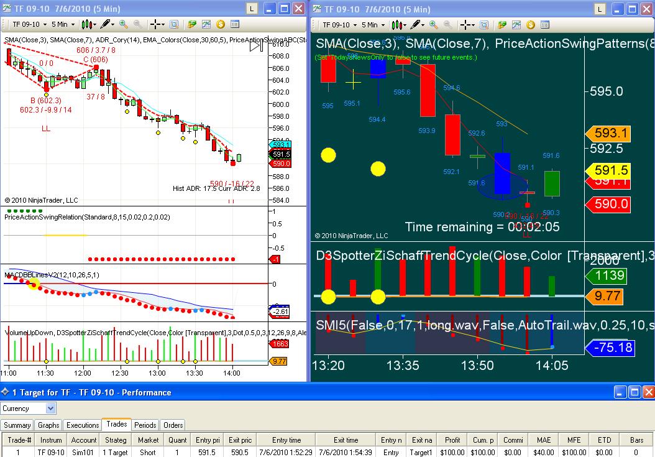This screenshot has width=655, height=457.
Task: Show data box in left chart toolbar
Action: click(x=174, y=24)
